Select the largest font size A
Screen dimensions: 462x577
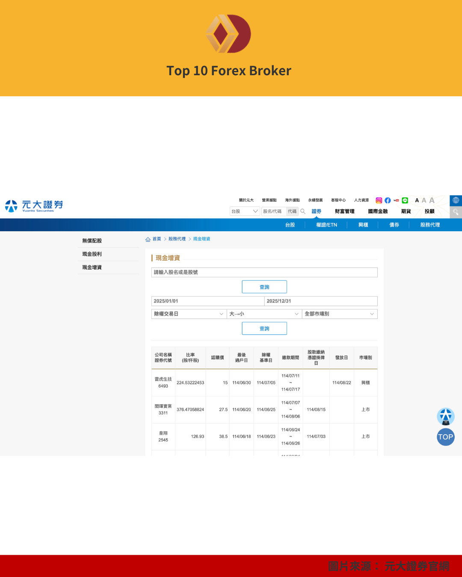[x=432, y=200]
